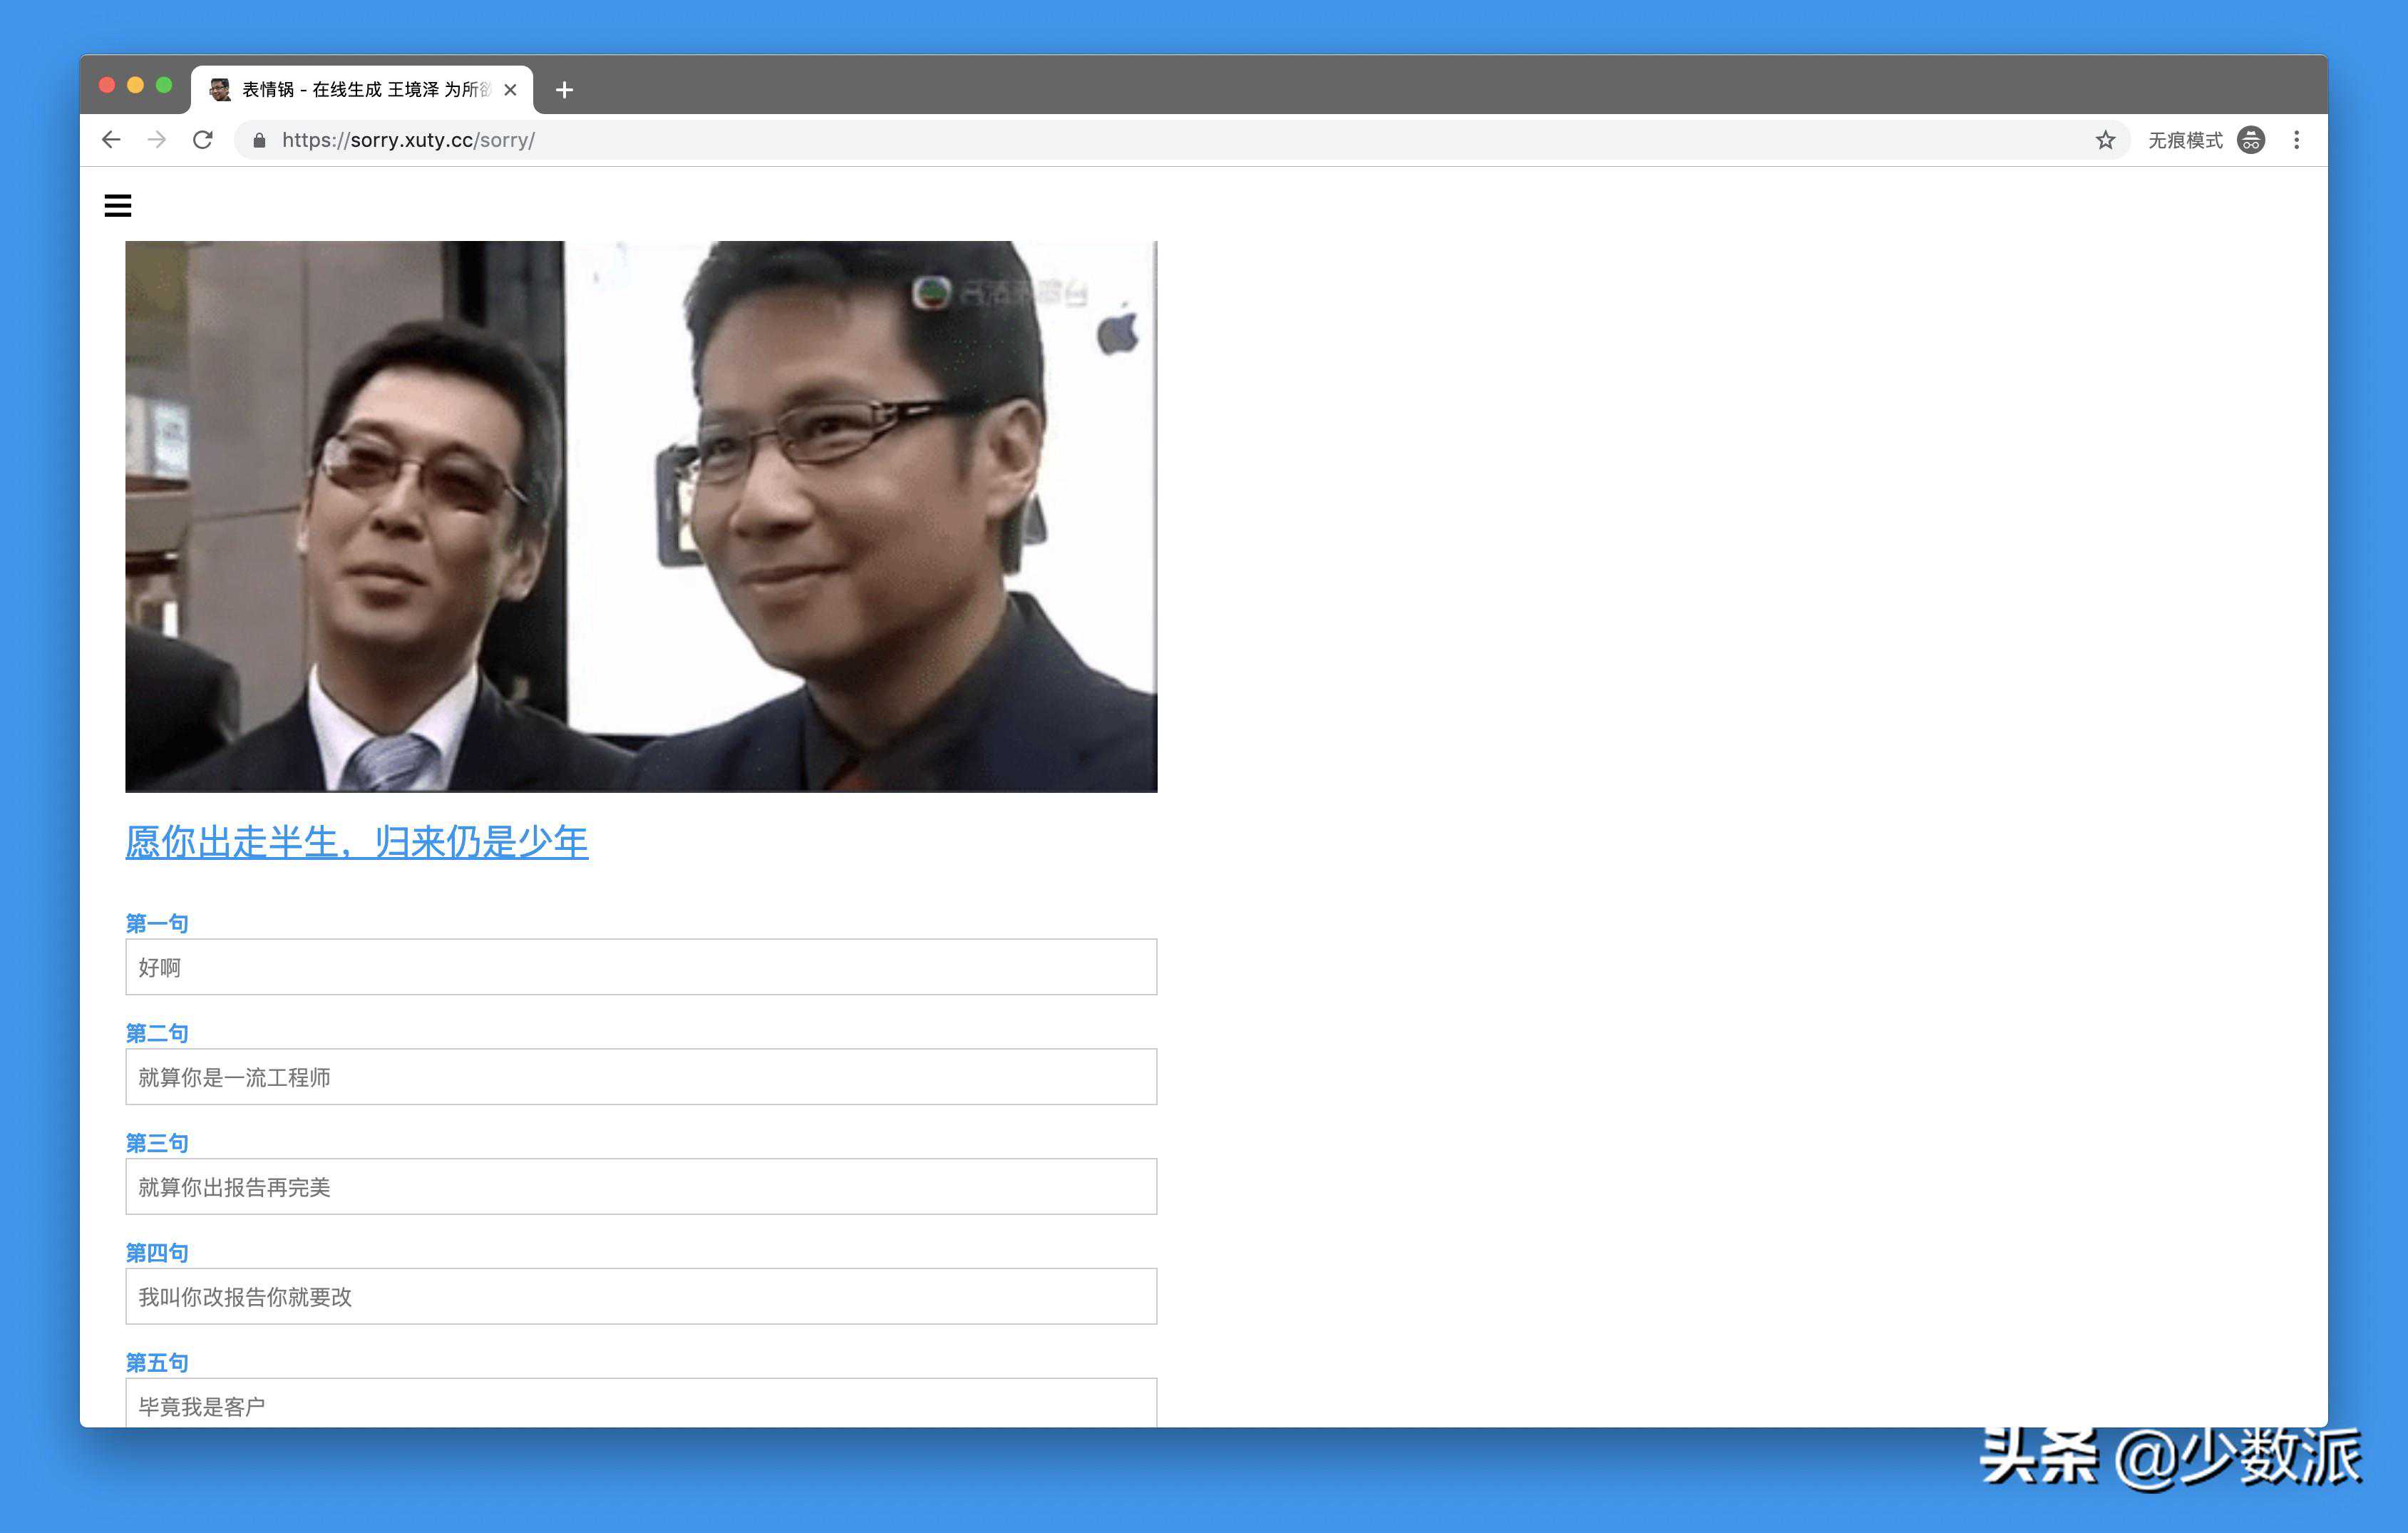Screen dimensions: 2408x1533
Task: Reload the page with refresh icon
Action: point(203,140)
